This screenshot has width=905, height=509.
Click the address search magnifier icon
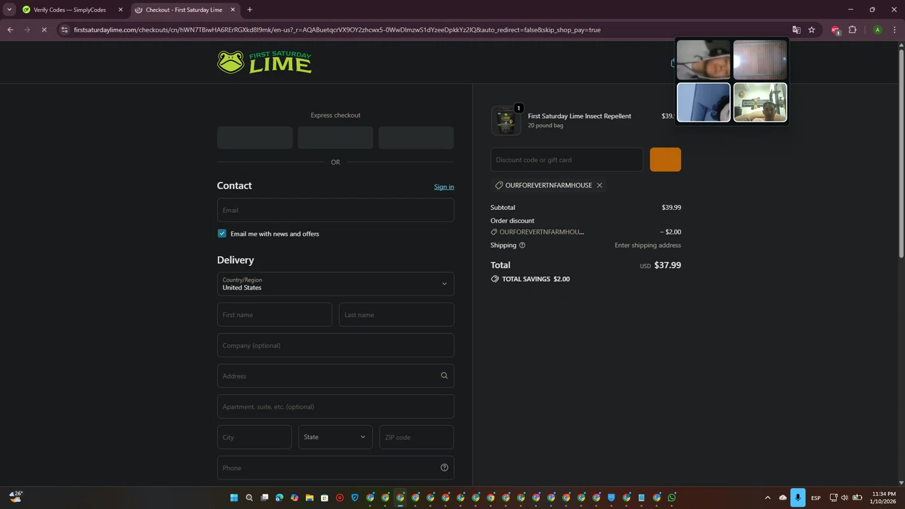coord(444,376)
